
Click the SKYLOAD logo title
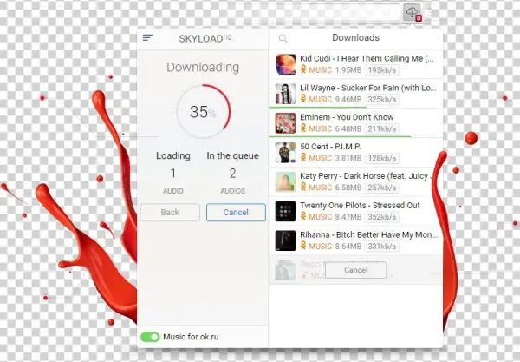point(205,38)
